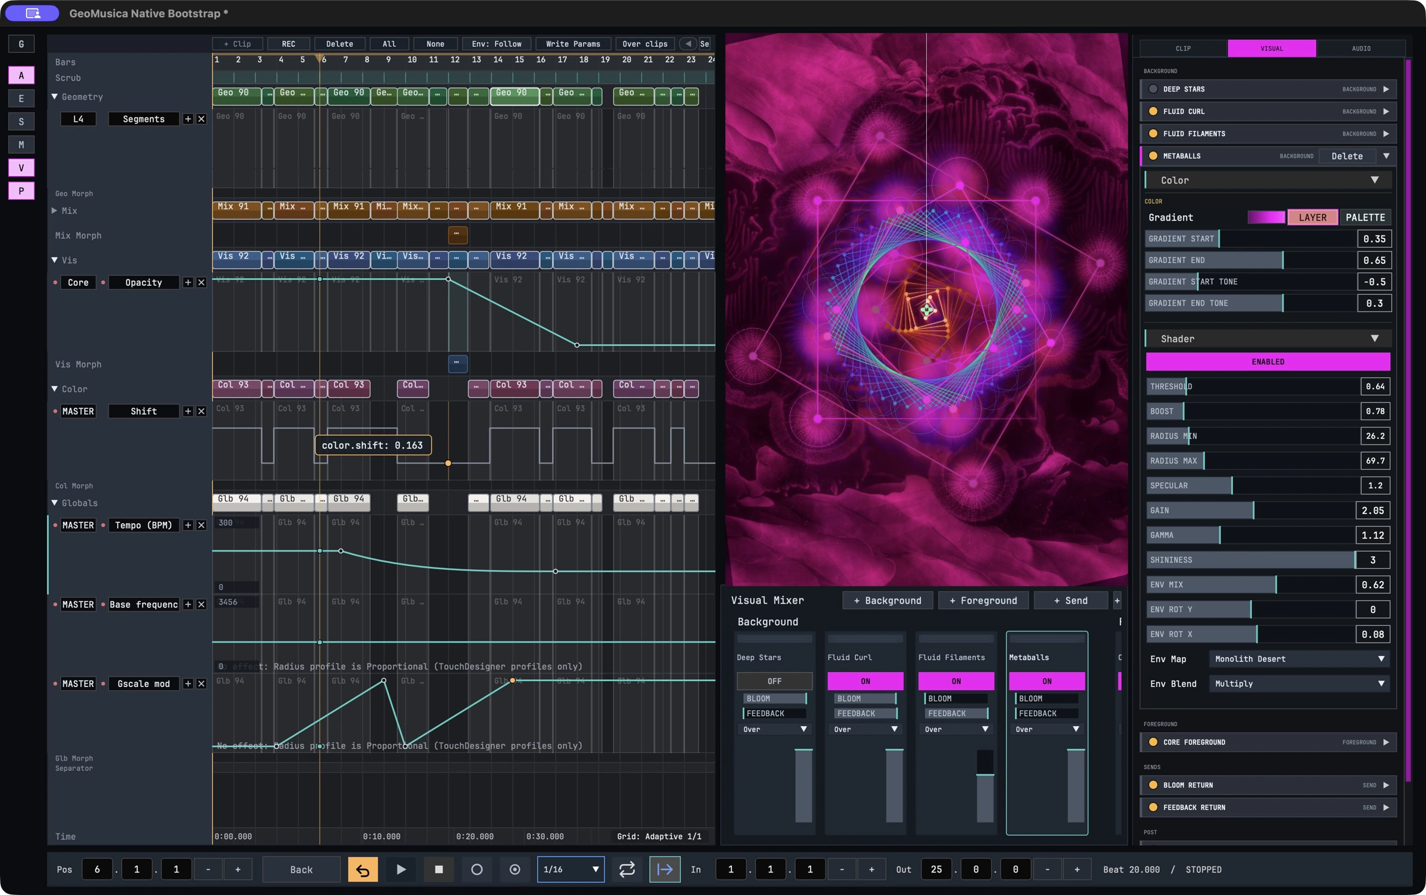
Task: Toggle the loop icon in transport
Action: point(627,869)
